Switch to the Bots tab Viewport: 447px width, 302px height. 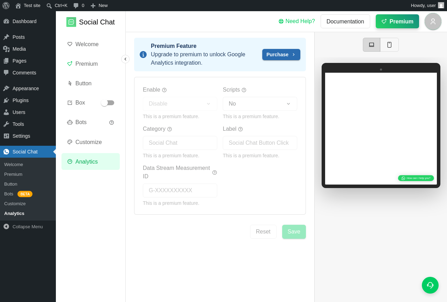(81, 122)
